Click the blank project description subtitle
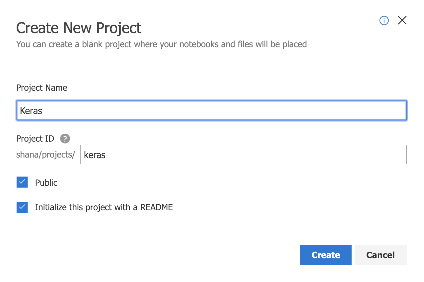424x282 pixels. coord(161,44)
